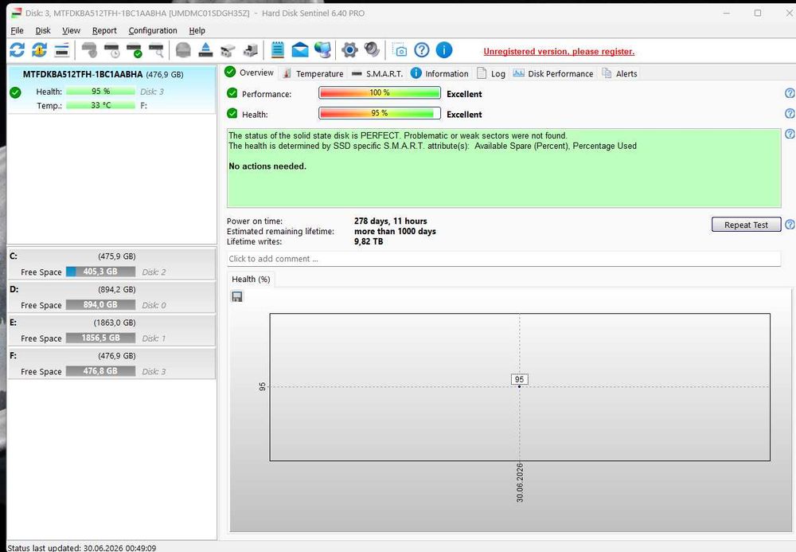The width and height of the screenshot is (796, 552).
Task: Click the 894,0 GB free space bar
Action: 100,305
